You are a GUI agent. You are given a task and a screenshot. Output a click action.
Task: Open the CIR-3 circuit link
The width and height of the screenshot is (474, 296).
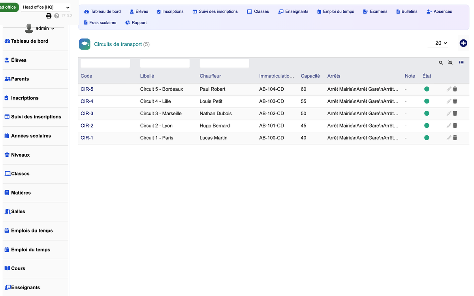click(x=87, y=114)
